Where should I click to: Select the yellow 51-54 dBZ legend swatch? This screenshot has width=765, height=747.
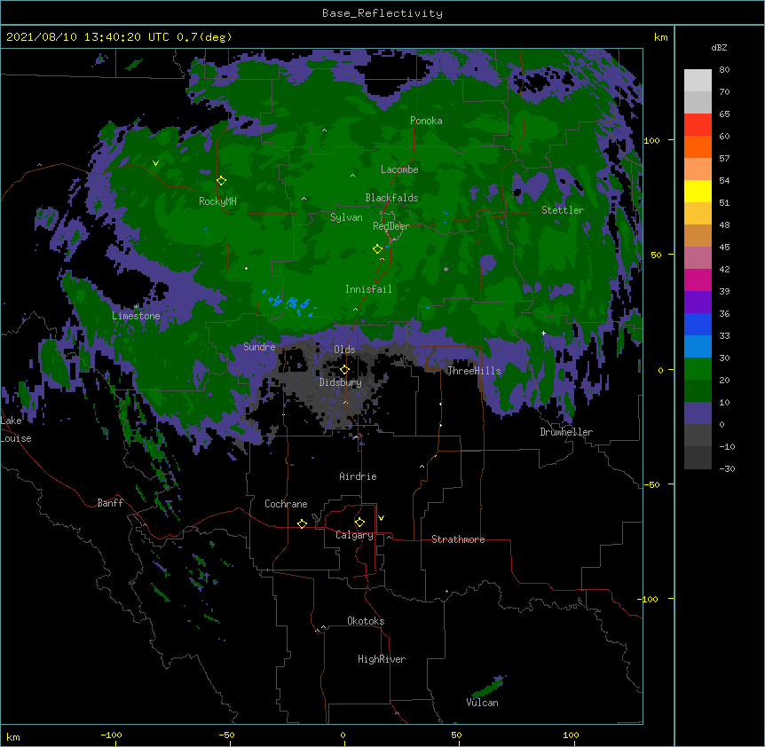click(x=698, y=191)
